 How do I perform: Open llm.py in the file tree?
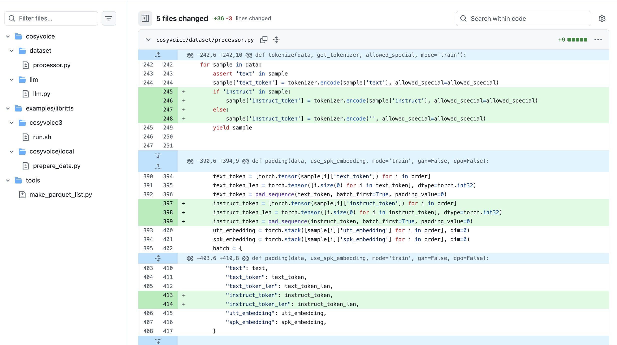pos(42,94)
